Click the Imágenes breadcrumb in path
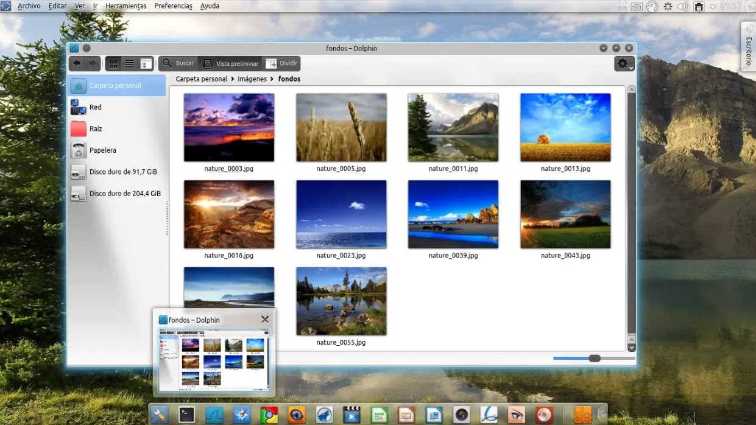 click(252, 79)
